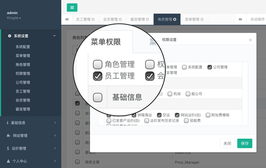
Task: Expand the 运价管理 menu chevron
Action: tap(55, 148)
